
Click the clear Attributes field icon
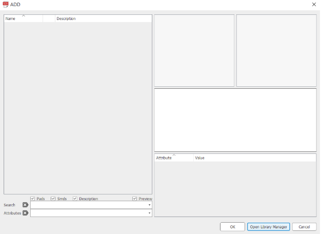[25, 213]
